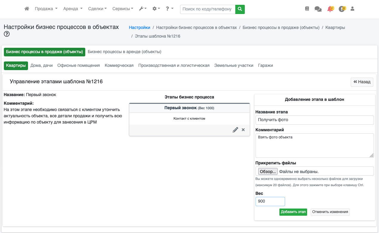Switch to Бизнес процессы в аренде tab
379x233 pixels.
point(124,52)
